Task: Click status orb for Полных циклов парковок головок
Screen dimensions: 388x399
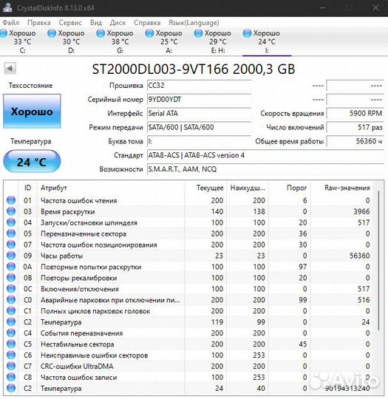Action: (x=11, y=311)
